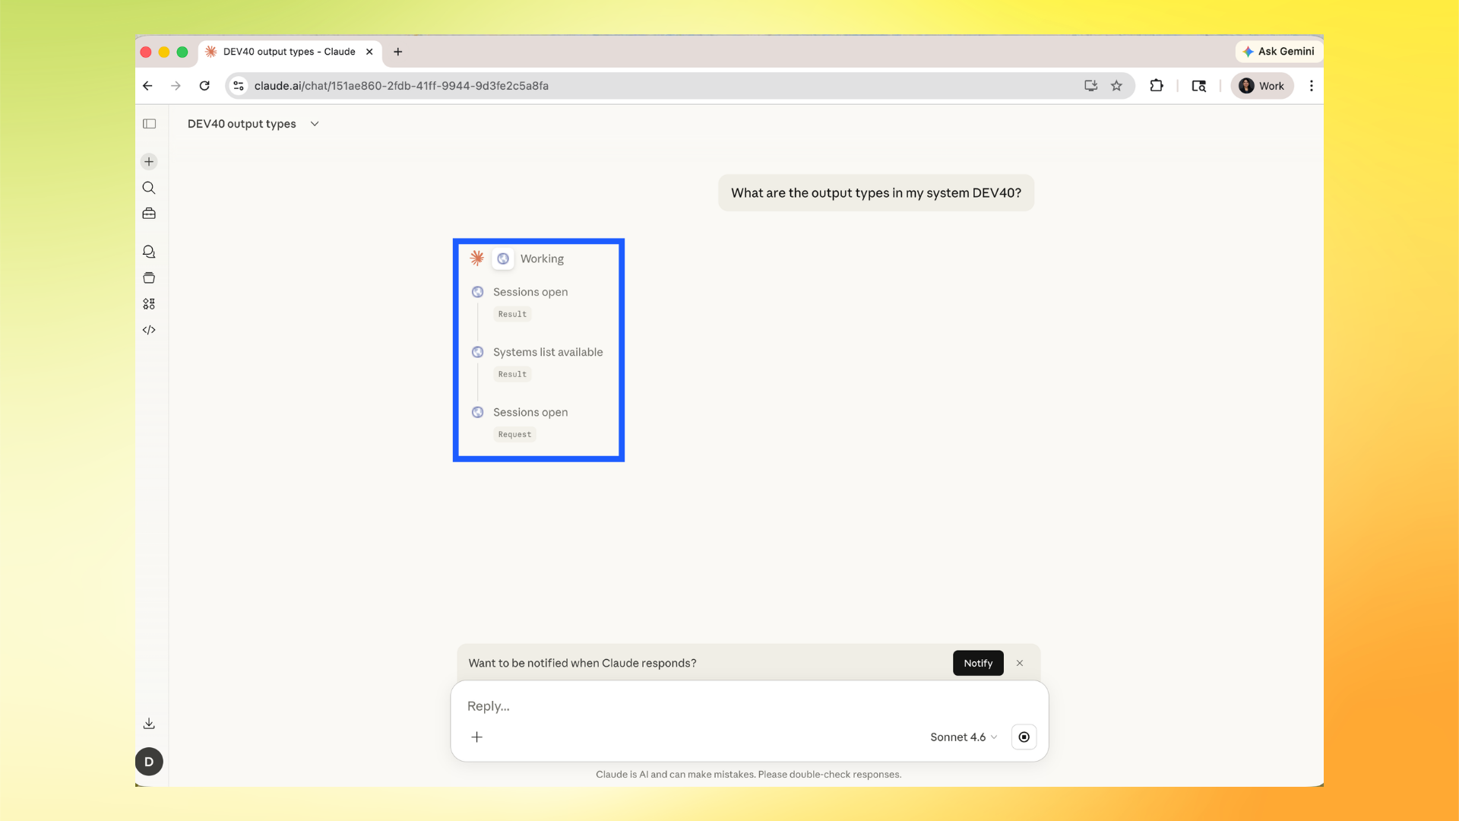
Task: Switch to the DEV40 output types browser tab
Action: click(x=289, y=52)
